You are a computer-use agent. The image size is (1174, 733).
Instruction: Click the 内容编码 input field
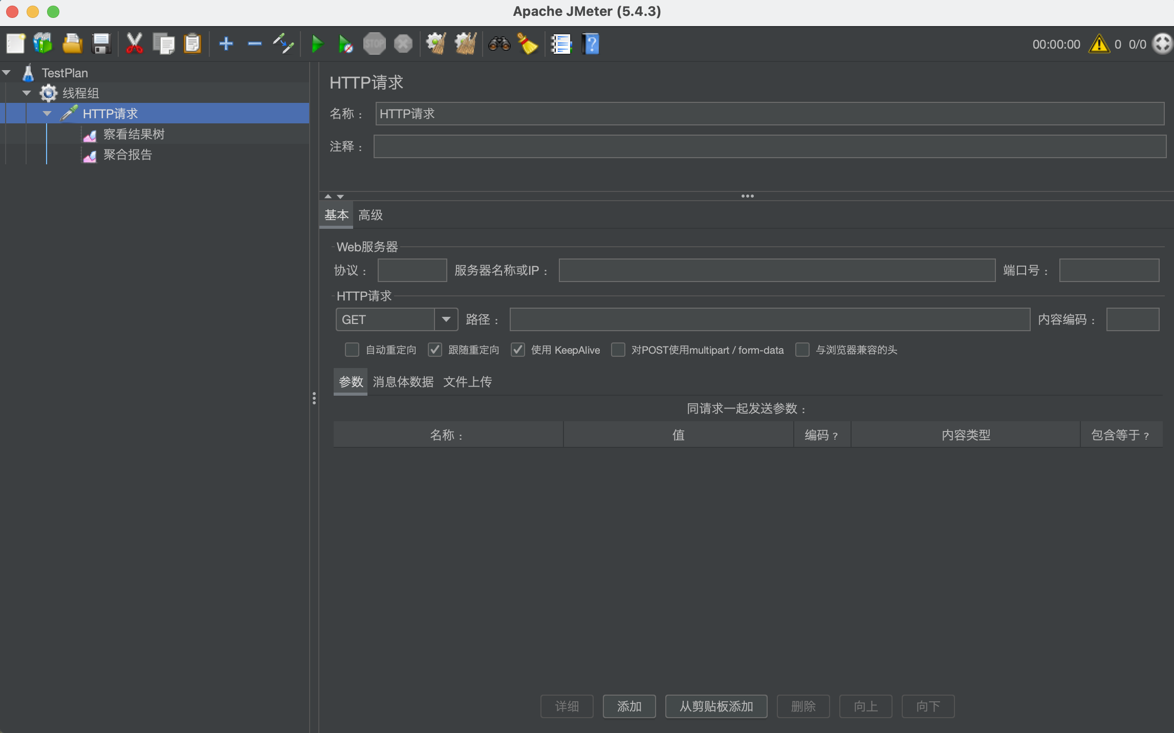[x=1133, y=319]
